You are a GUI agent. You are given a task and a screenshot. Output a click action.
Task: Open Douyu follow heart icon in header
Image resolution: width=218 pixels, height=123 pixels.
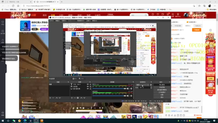158,14
